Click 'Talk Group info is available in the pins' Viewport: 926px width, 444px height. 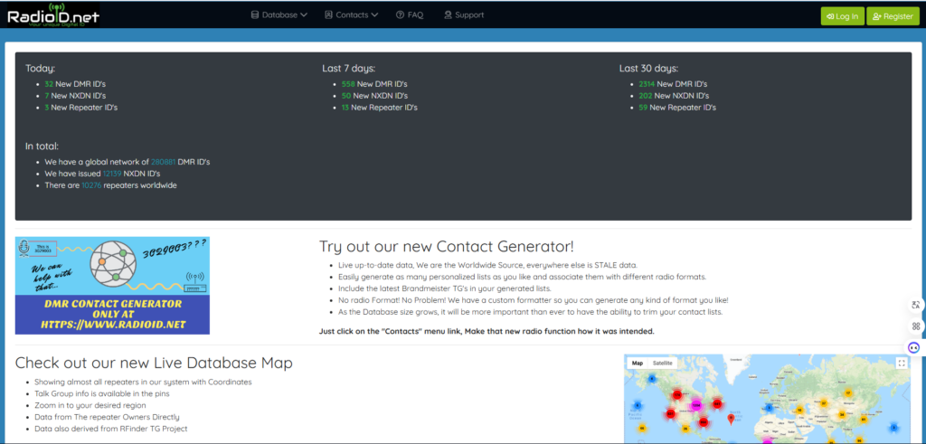101,393
